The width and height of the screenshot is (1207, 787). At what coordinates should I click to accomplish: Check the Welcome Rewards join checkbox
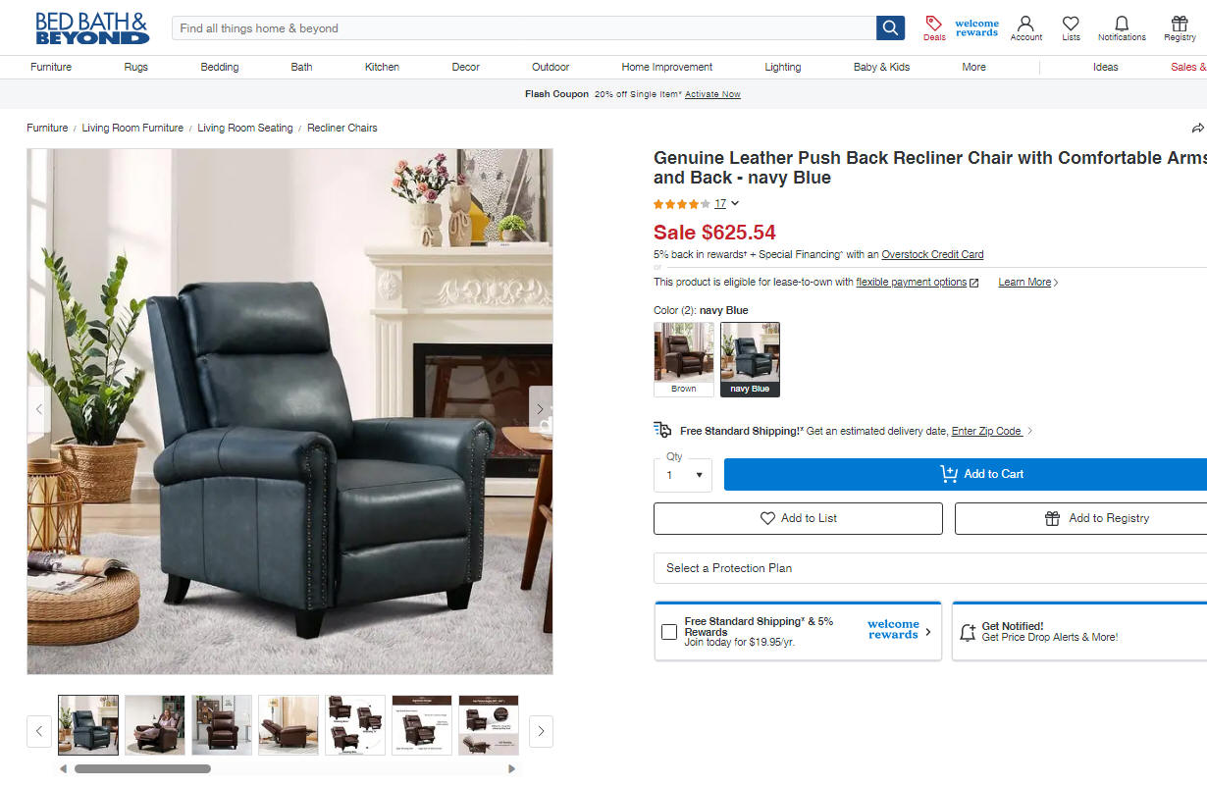coord(669,632)
